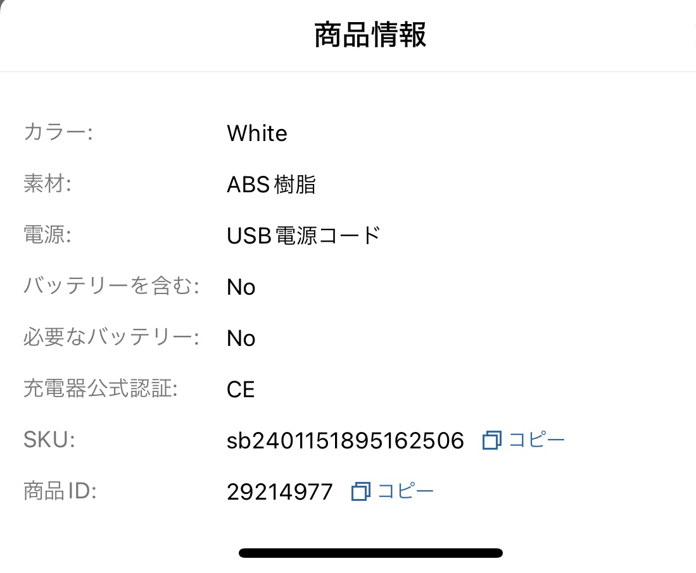Viewport: 696px width, 573px height.
Task: Select the White color value
Action: click(257, 133)
